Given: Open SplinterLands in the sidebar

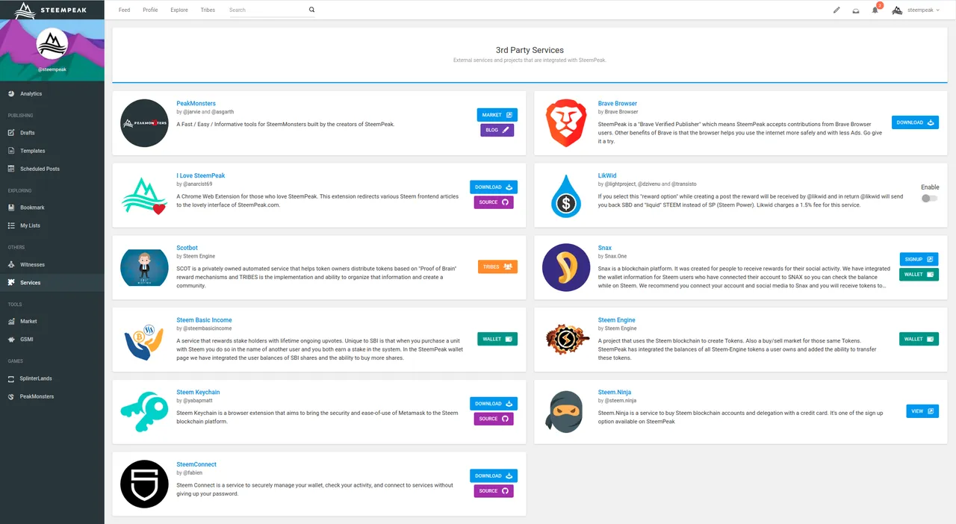Looking at the screenshot, I should point(52,378).
